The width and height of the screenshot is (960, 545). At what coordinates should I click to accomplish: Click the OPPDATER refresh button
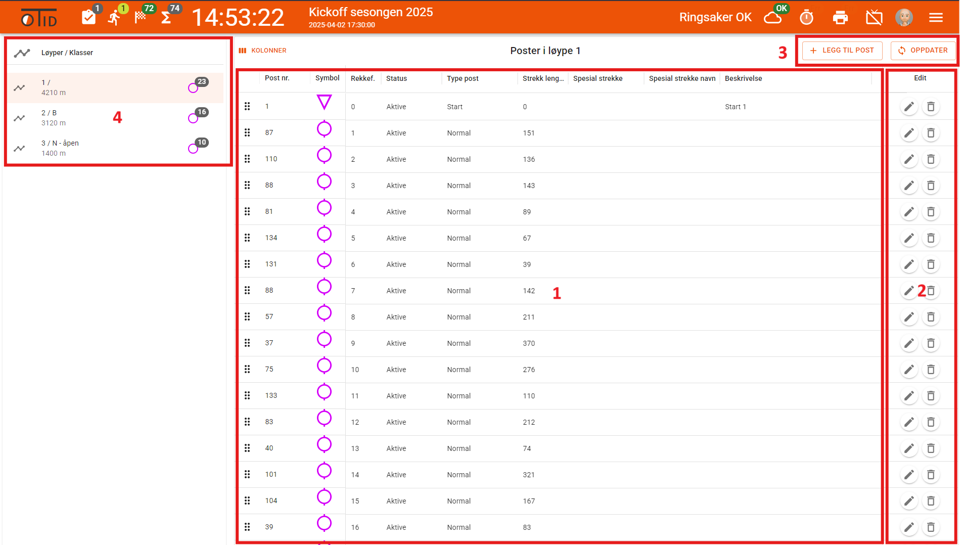coord(923,51)
